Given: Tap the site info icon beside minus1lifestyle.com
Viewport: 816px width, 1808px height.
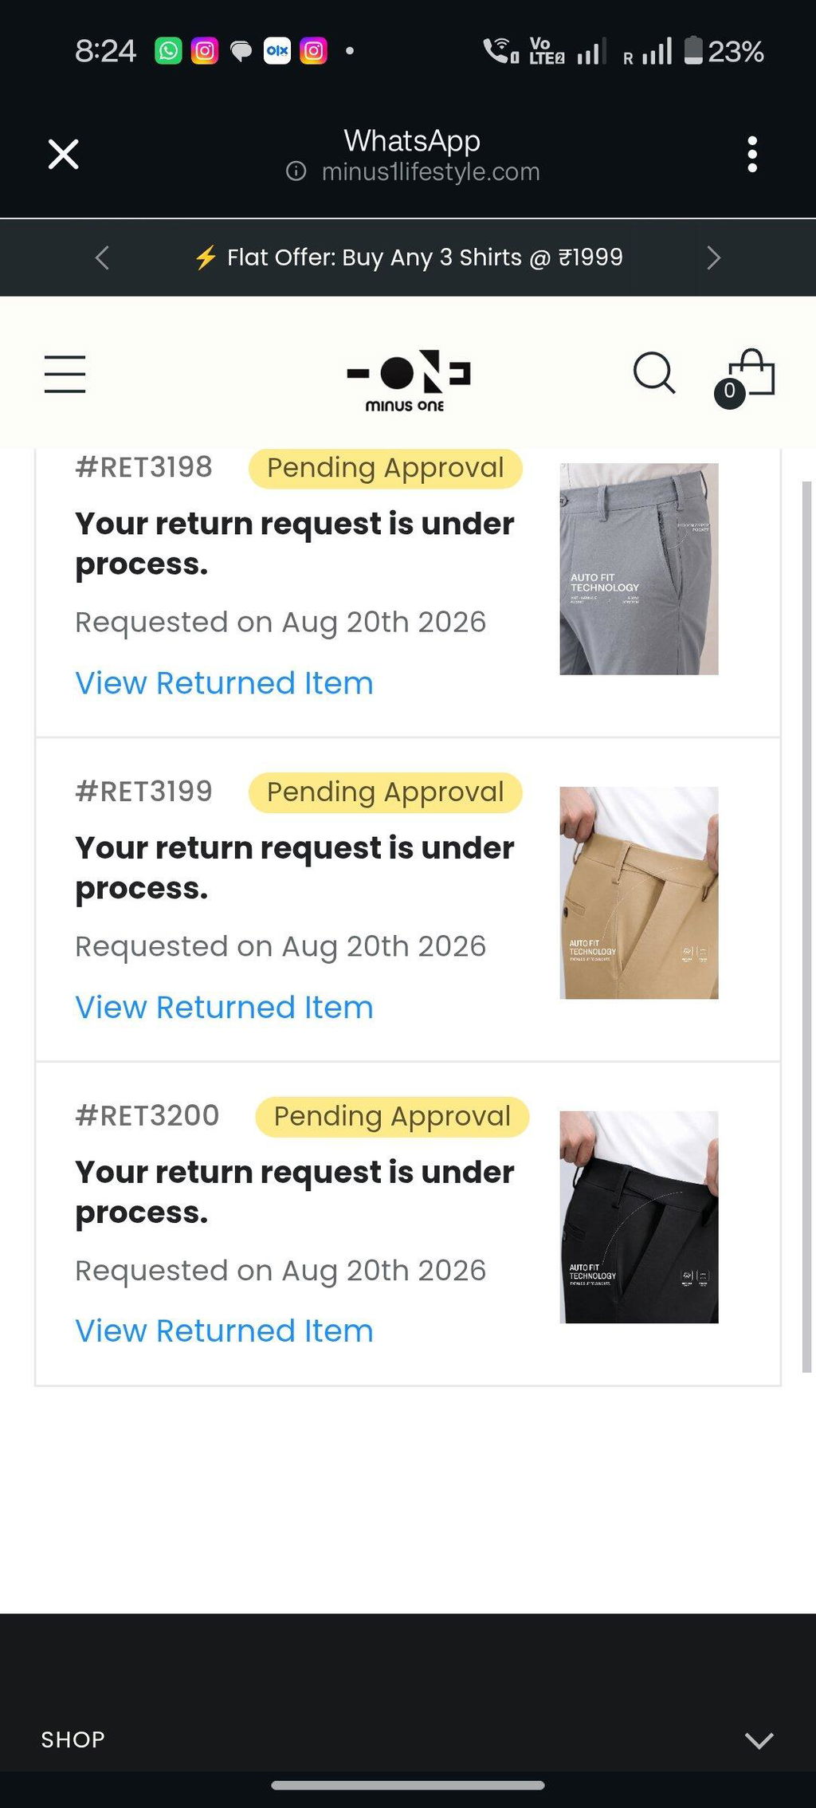Looking at the screenshot, I should 296,171.
